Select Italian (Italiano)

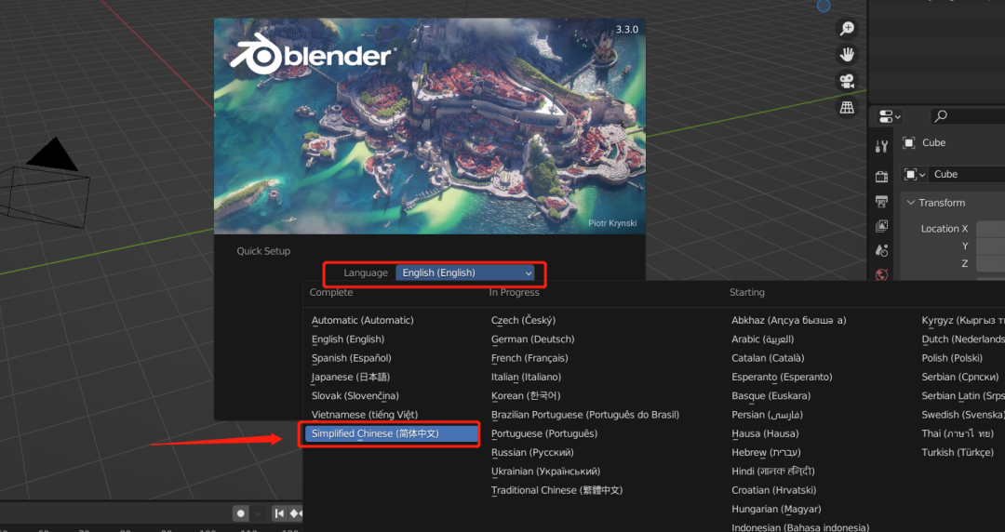526,377
